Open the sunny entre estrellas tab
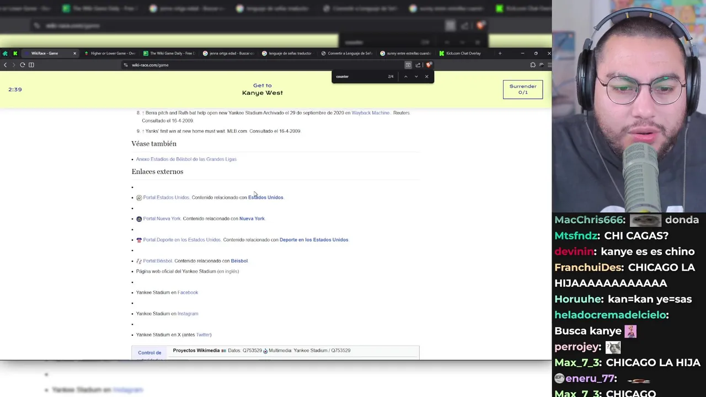The image size is (706, 397). (x=405, y=53)
